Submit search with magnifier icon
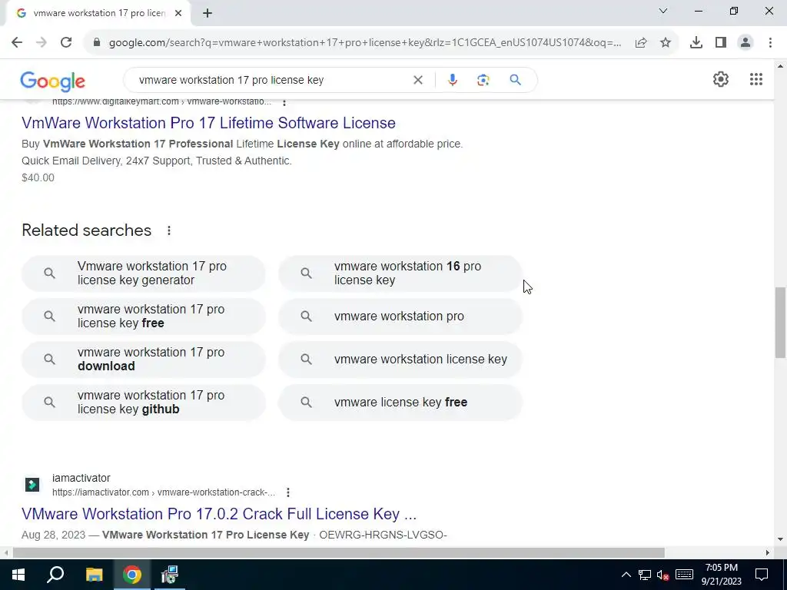787x590 pixels. (515, 80)
